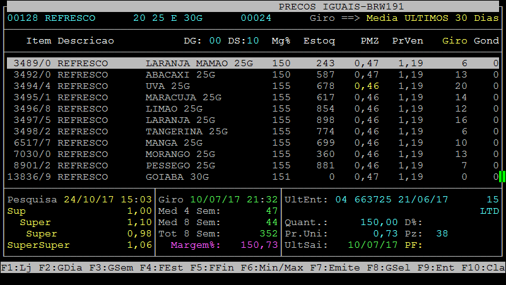Screen dimensions: 506x285
Task: Click the Estoq column header
Action: point(319,41)
